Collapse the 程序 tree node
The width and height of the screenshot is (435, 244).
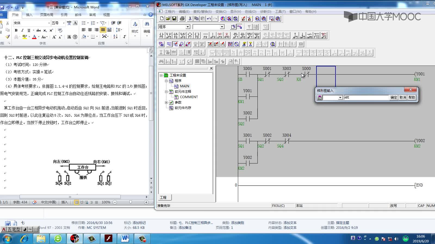[x=166, y=81]
